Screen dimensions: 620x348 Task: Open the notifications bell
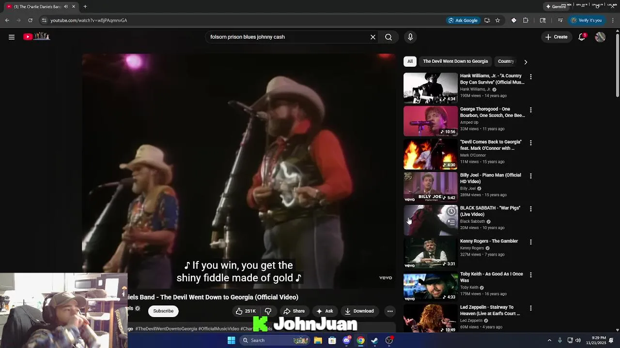tap(582, 37)
